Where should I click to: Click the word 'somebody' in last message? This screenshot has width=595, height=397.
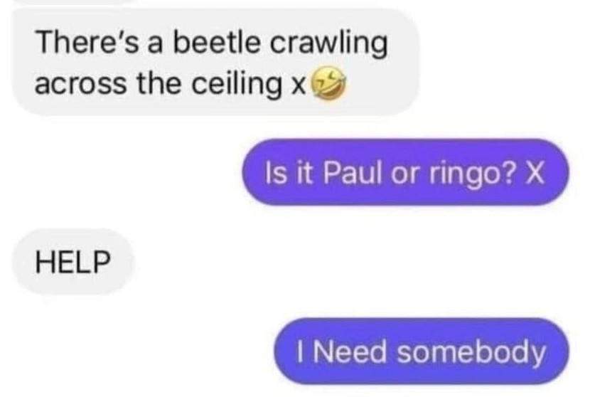pyautogui.click(x=471, y=353)
